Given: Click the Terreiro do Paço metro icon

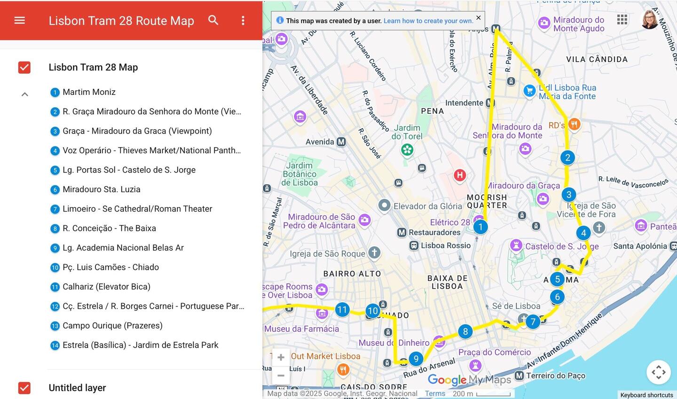Looking at the screenshot, I should point(519,376).
